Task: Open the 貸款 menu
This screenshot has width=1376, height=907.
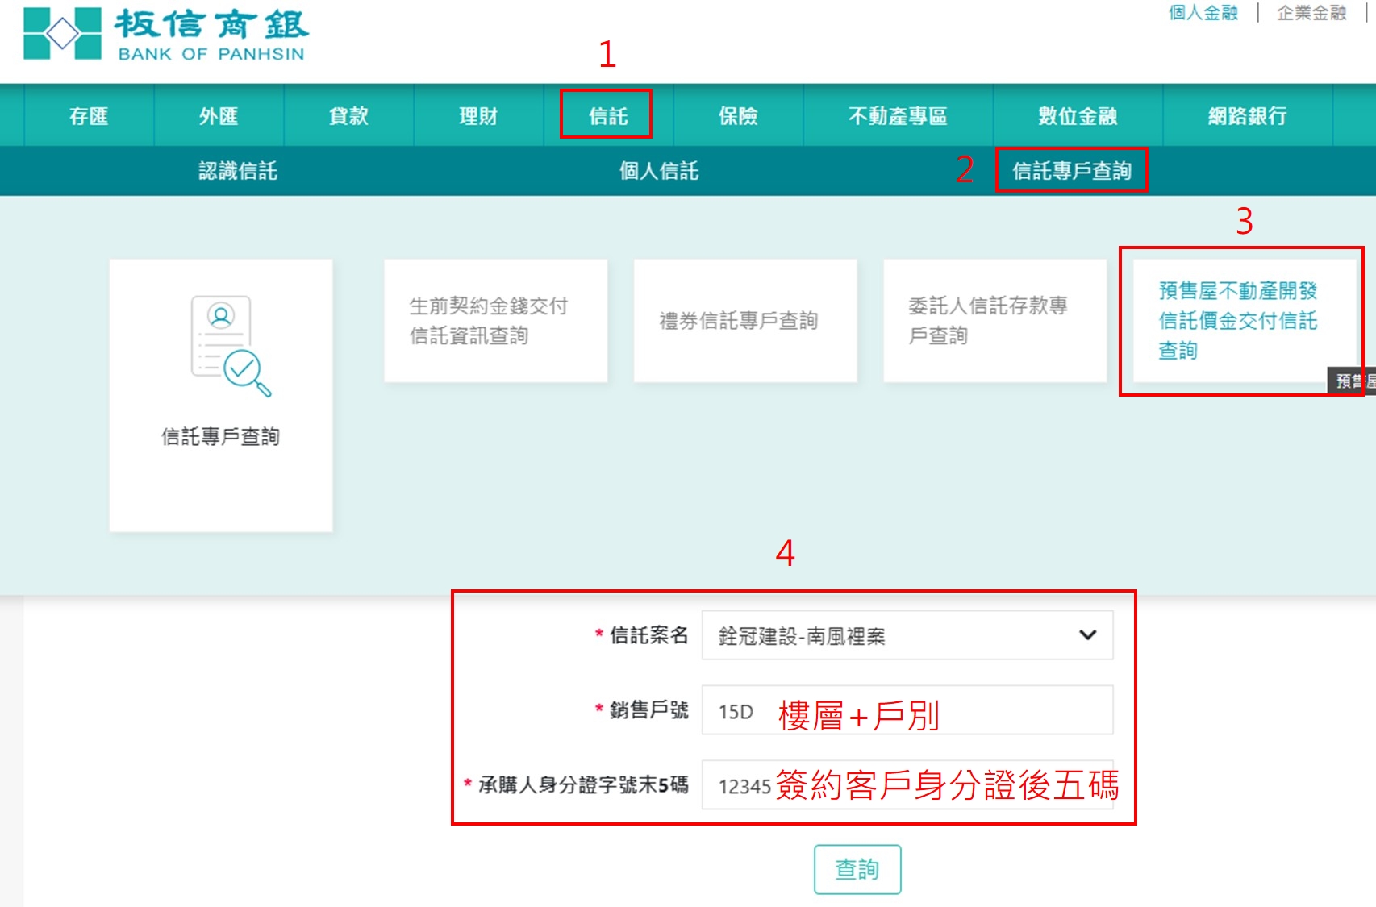Action: (348, 116)
